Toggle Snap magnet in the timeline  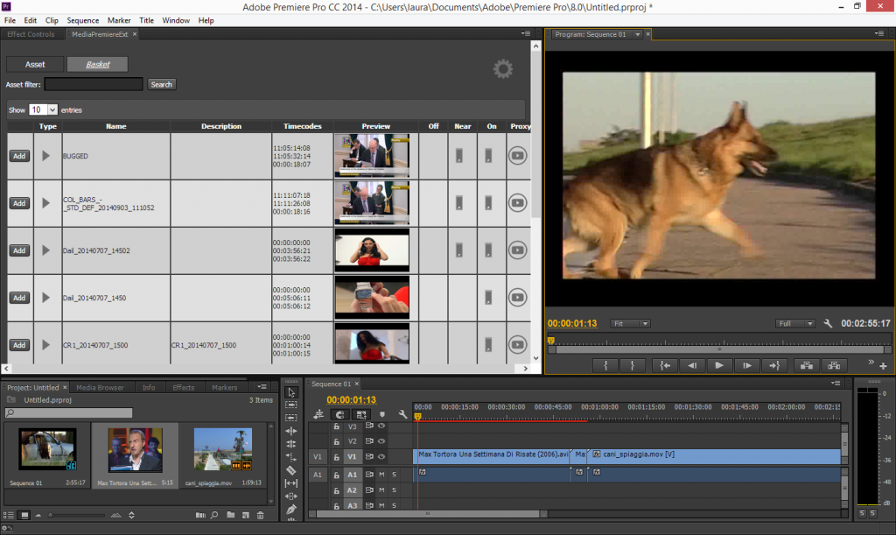coord(340,414)
